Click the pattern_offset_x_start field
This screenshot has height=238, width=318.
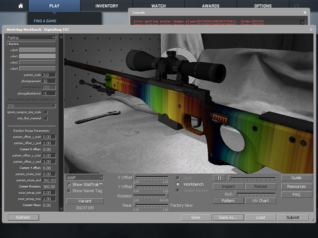49,137
